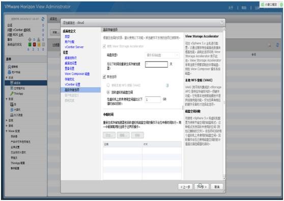The image size is (284, 201).
Task: Select the native NFS snapshots (VAAI) radio button
Action: (x=108, y=85)
